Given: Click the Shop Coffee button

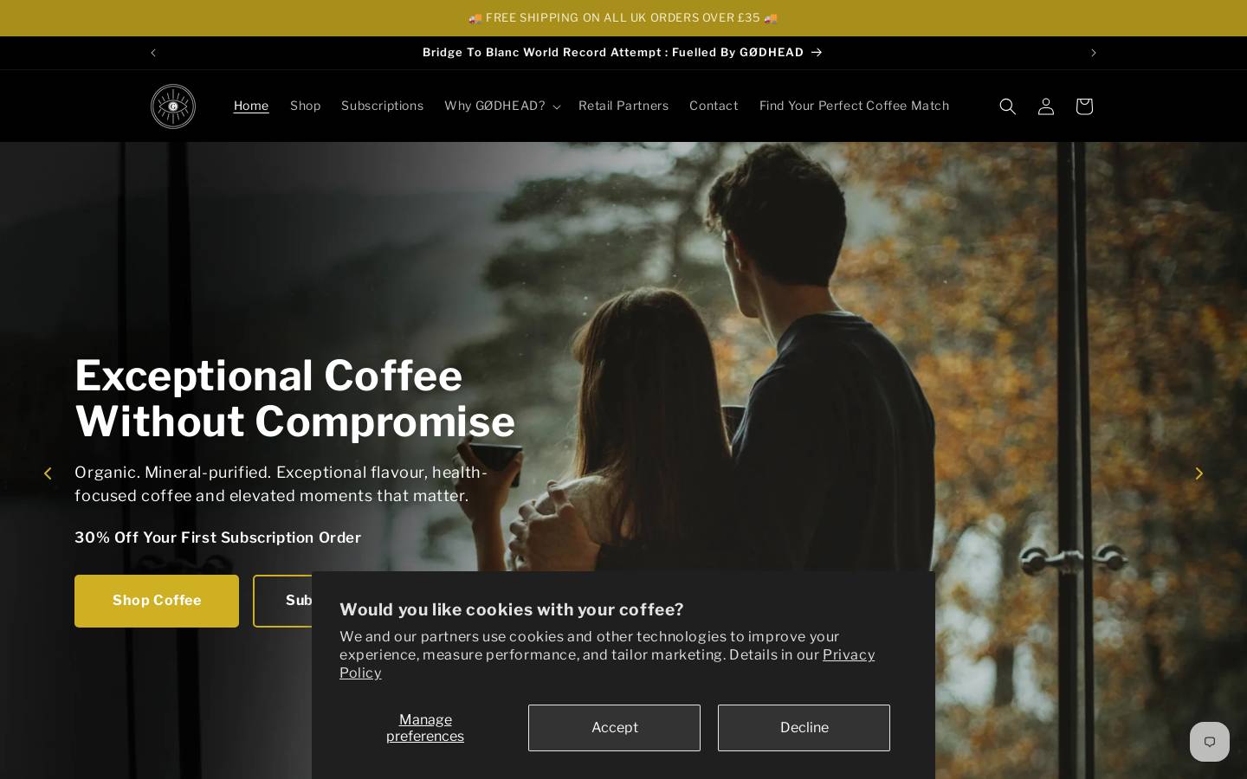Looking at the screenshot, I should coord(157,601).
